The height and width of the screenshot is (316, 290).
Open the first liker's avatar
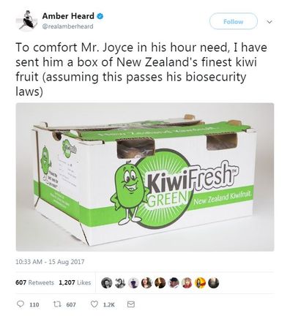(107, 283)
